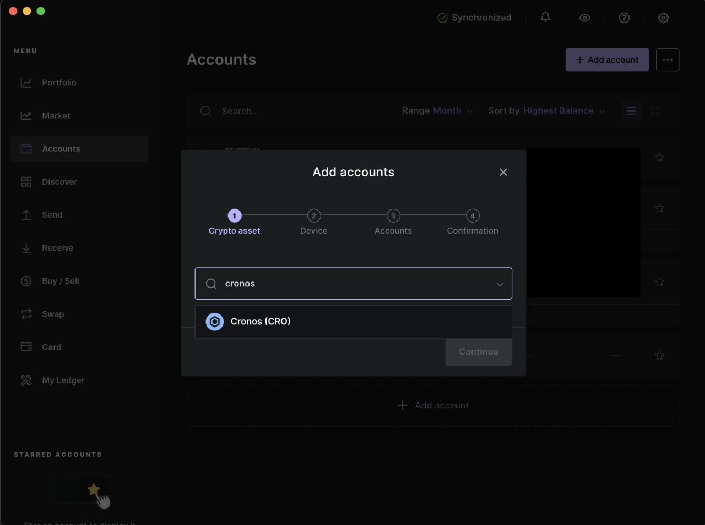705x525 pixels.
Task: Click the starred accounts placeholder star
Action: [94, 489]
